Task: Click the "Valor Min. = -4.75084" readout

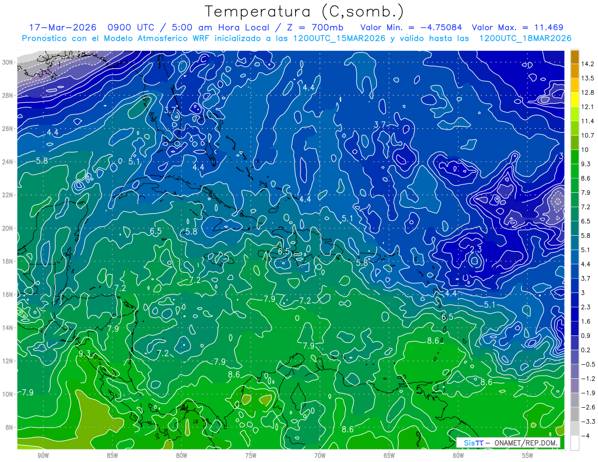Action: pyautogui.click(x=412, y=27)
